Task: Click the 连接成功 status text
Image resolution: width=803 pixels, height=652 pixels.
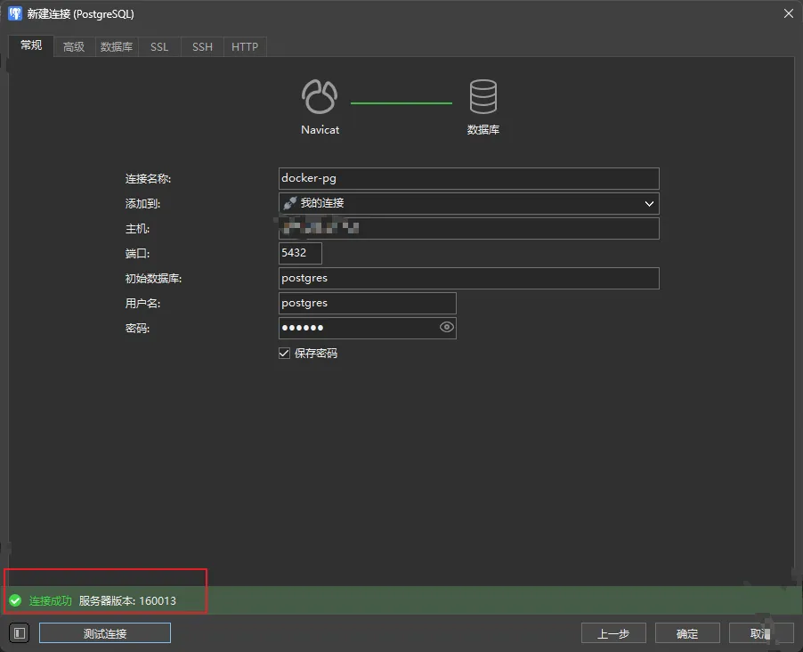Action: click(x=50, y=600)
